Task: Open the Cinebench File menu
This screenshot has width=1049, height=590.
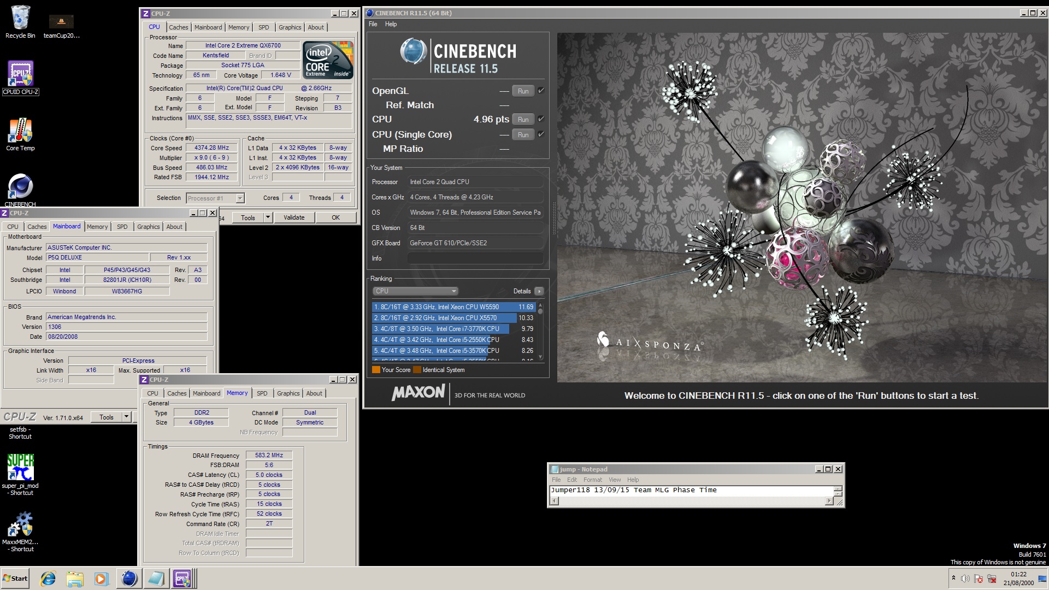Action: click(x=373, y=24)
